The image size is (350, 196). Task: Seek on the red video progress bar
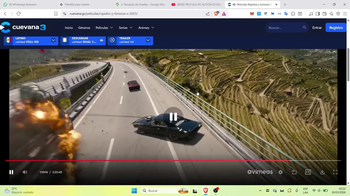tap(173, 161)
